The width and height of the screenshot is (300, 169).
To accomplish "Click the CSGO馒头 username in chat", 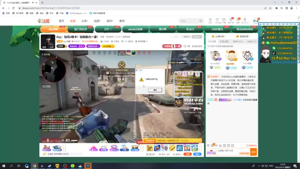I will click(x=237, y=100).
